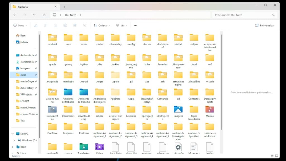Open the .jenkins folder

click(x=115, y=60)
